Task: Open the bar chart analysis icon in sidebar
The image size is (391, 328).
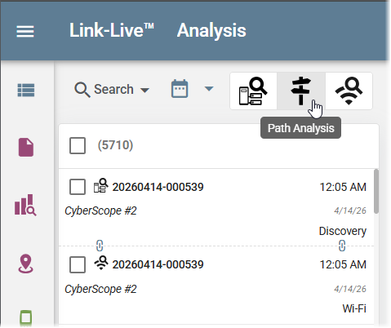Action: (x=25, y=205)
